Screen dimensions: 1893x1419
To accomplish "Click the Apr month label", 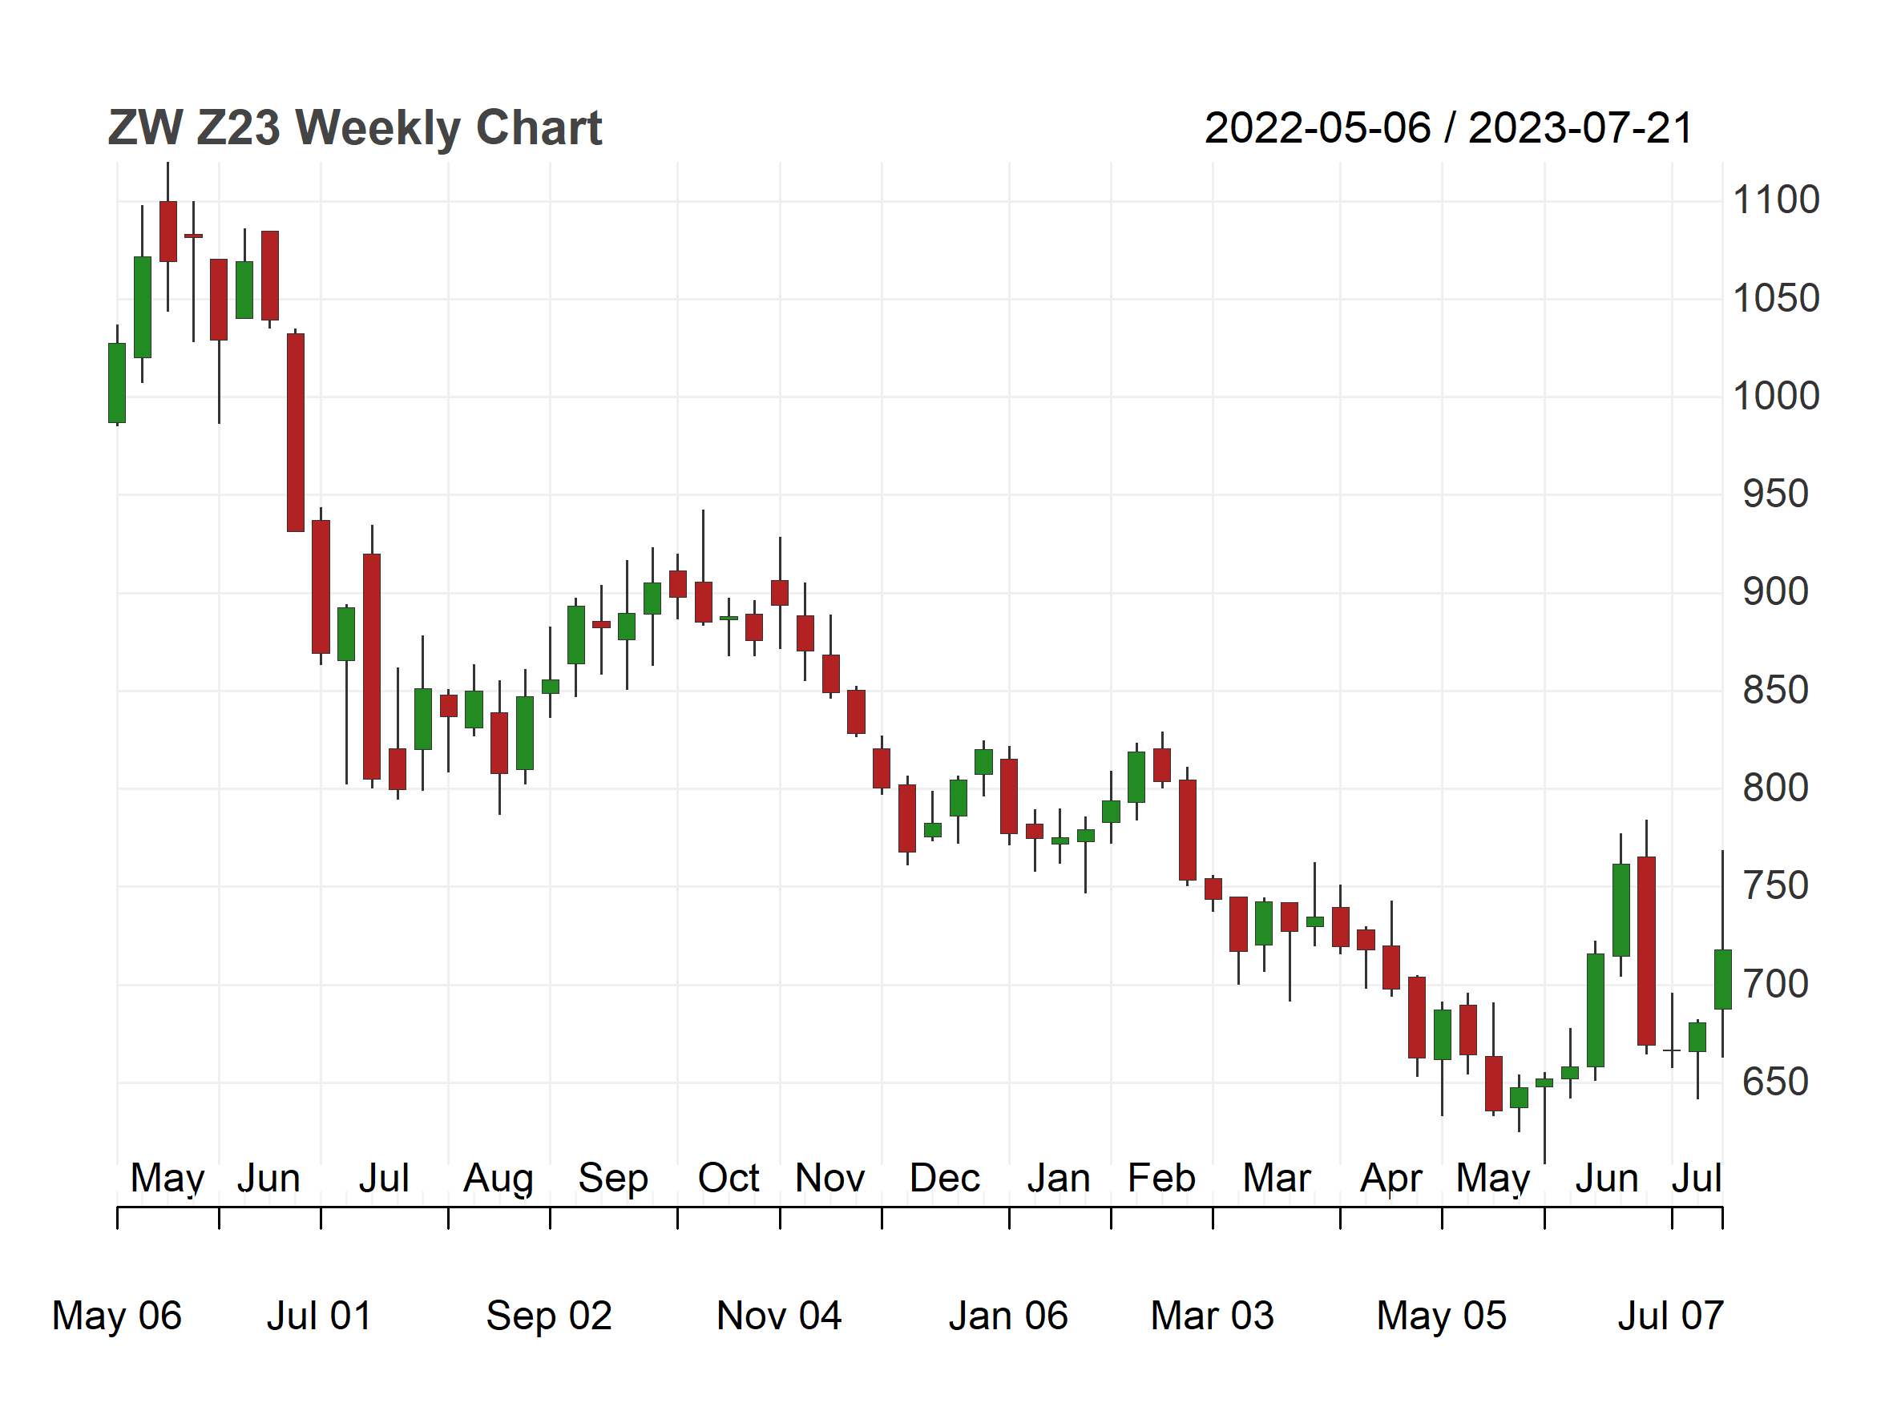I will (x=1390, y=1179).
